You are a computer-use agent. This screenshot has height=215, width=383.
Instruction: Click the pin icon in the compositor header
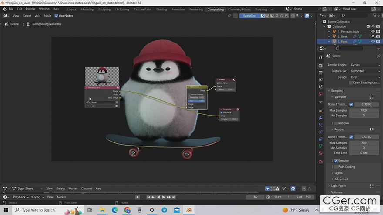229,16
